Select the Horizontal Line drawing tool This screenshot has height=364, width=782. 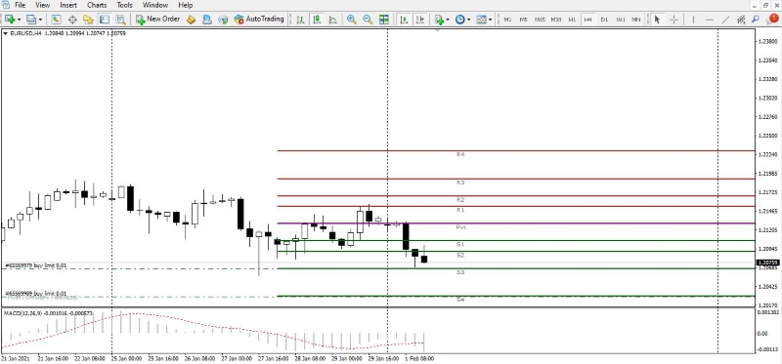point(710,20)
